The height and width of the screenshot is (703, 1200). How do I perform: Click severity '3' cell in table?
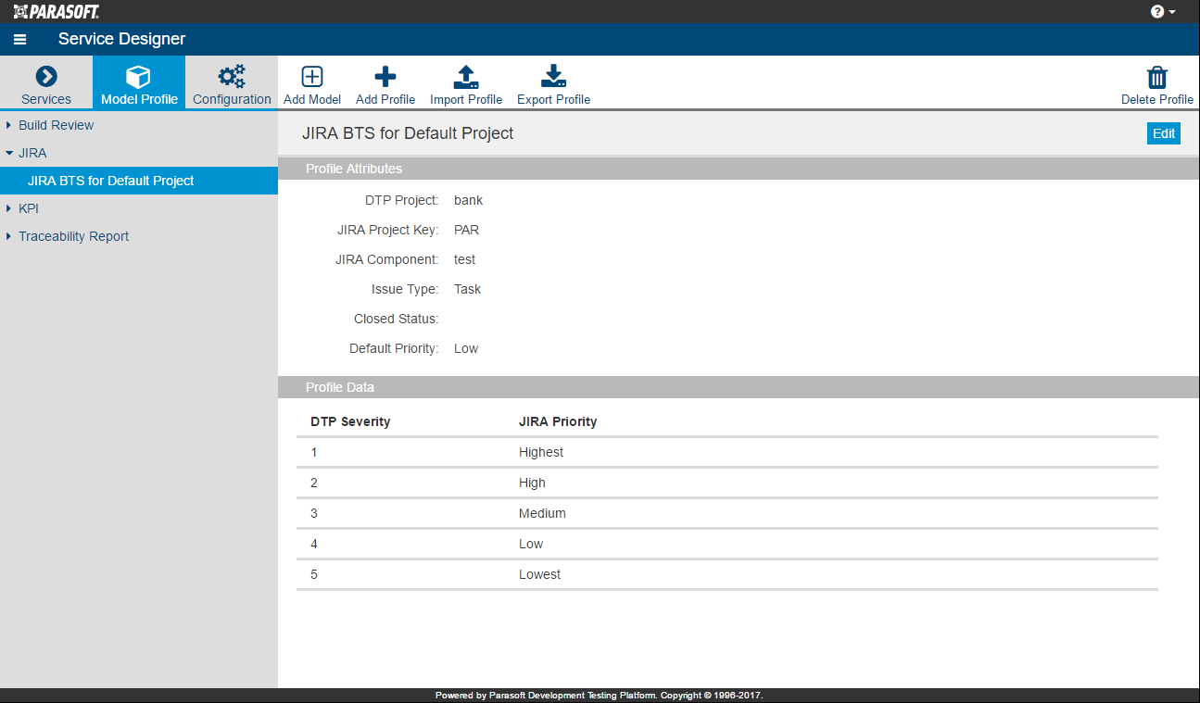point(314,513)
